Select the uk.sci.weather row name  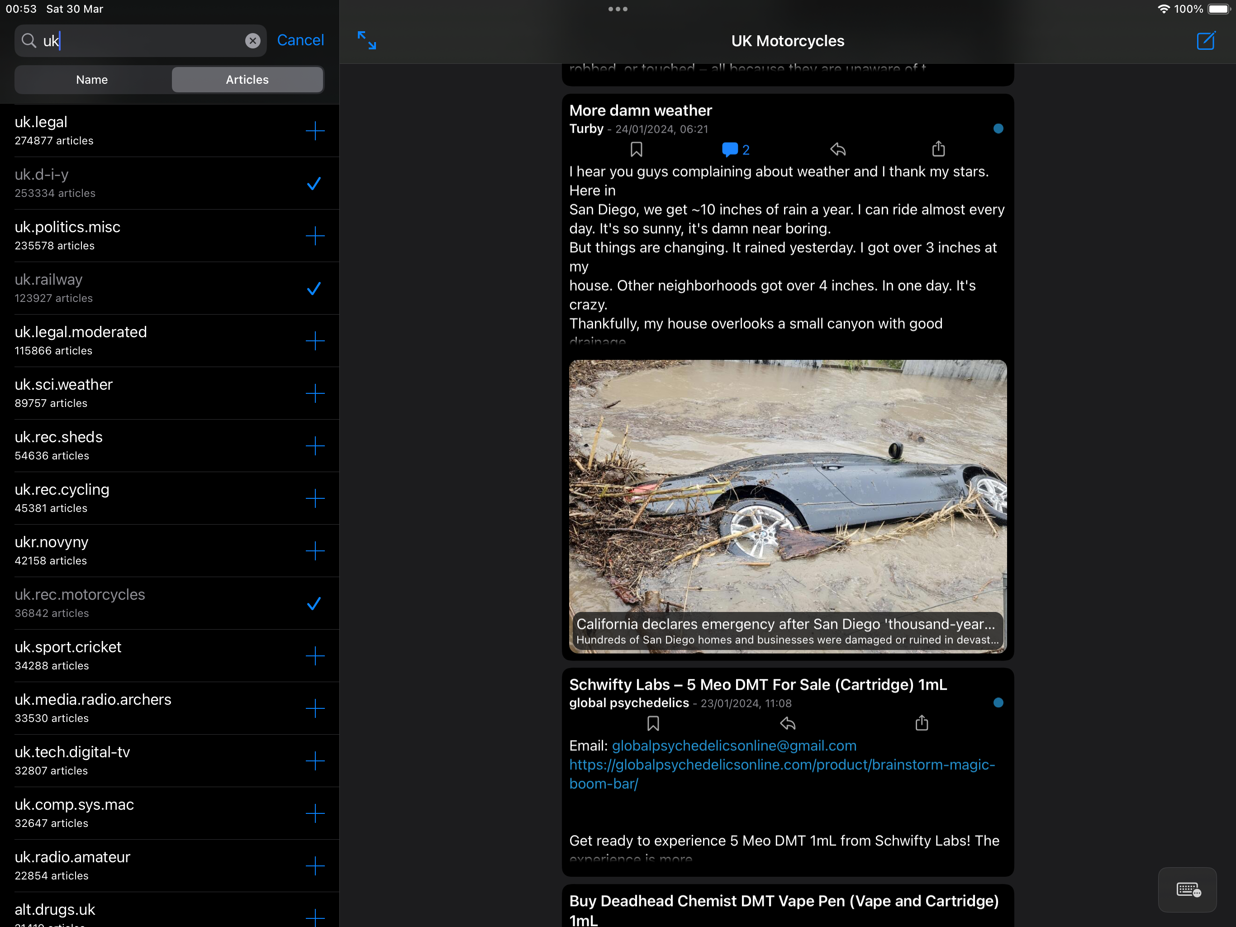click(x=64, y=384)
